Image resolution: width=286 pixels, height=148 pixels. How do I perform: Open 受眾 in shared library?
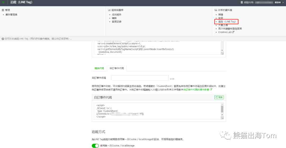click(221, 18)
